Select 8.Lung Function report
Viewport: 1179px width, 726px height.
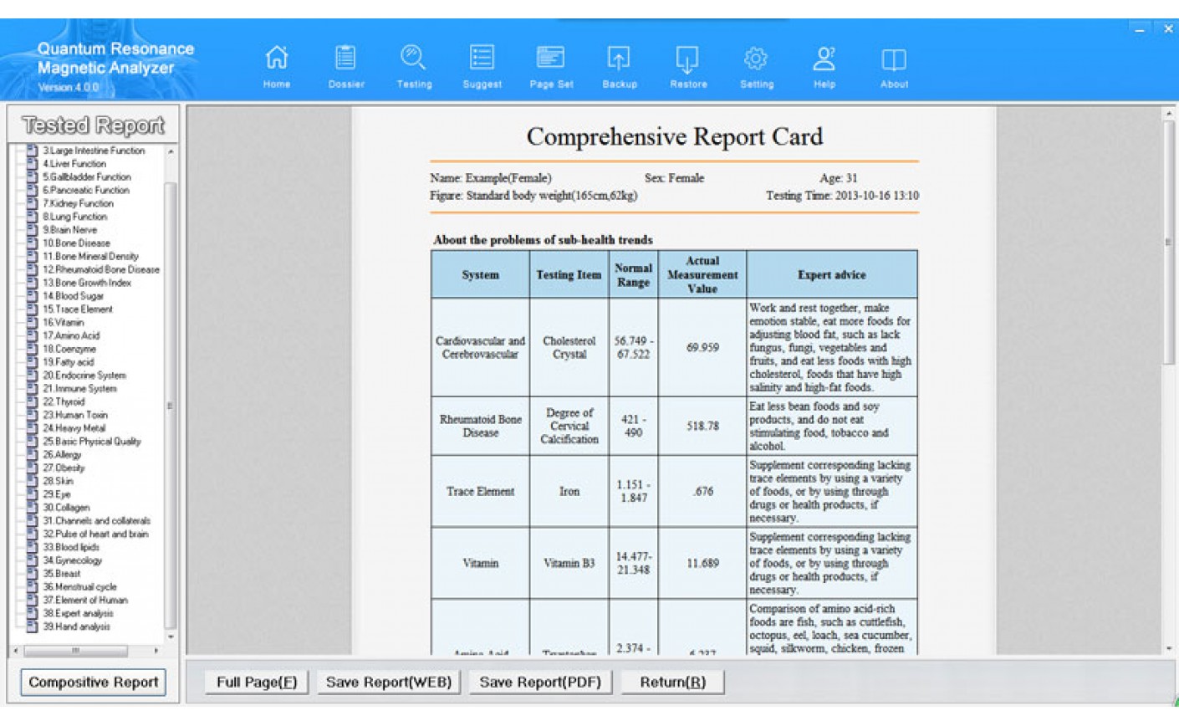click(75, 217)
